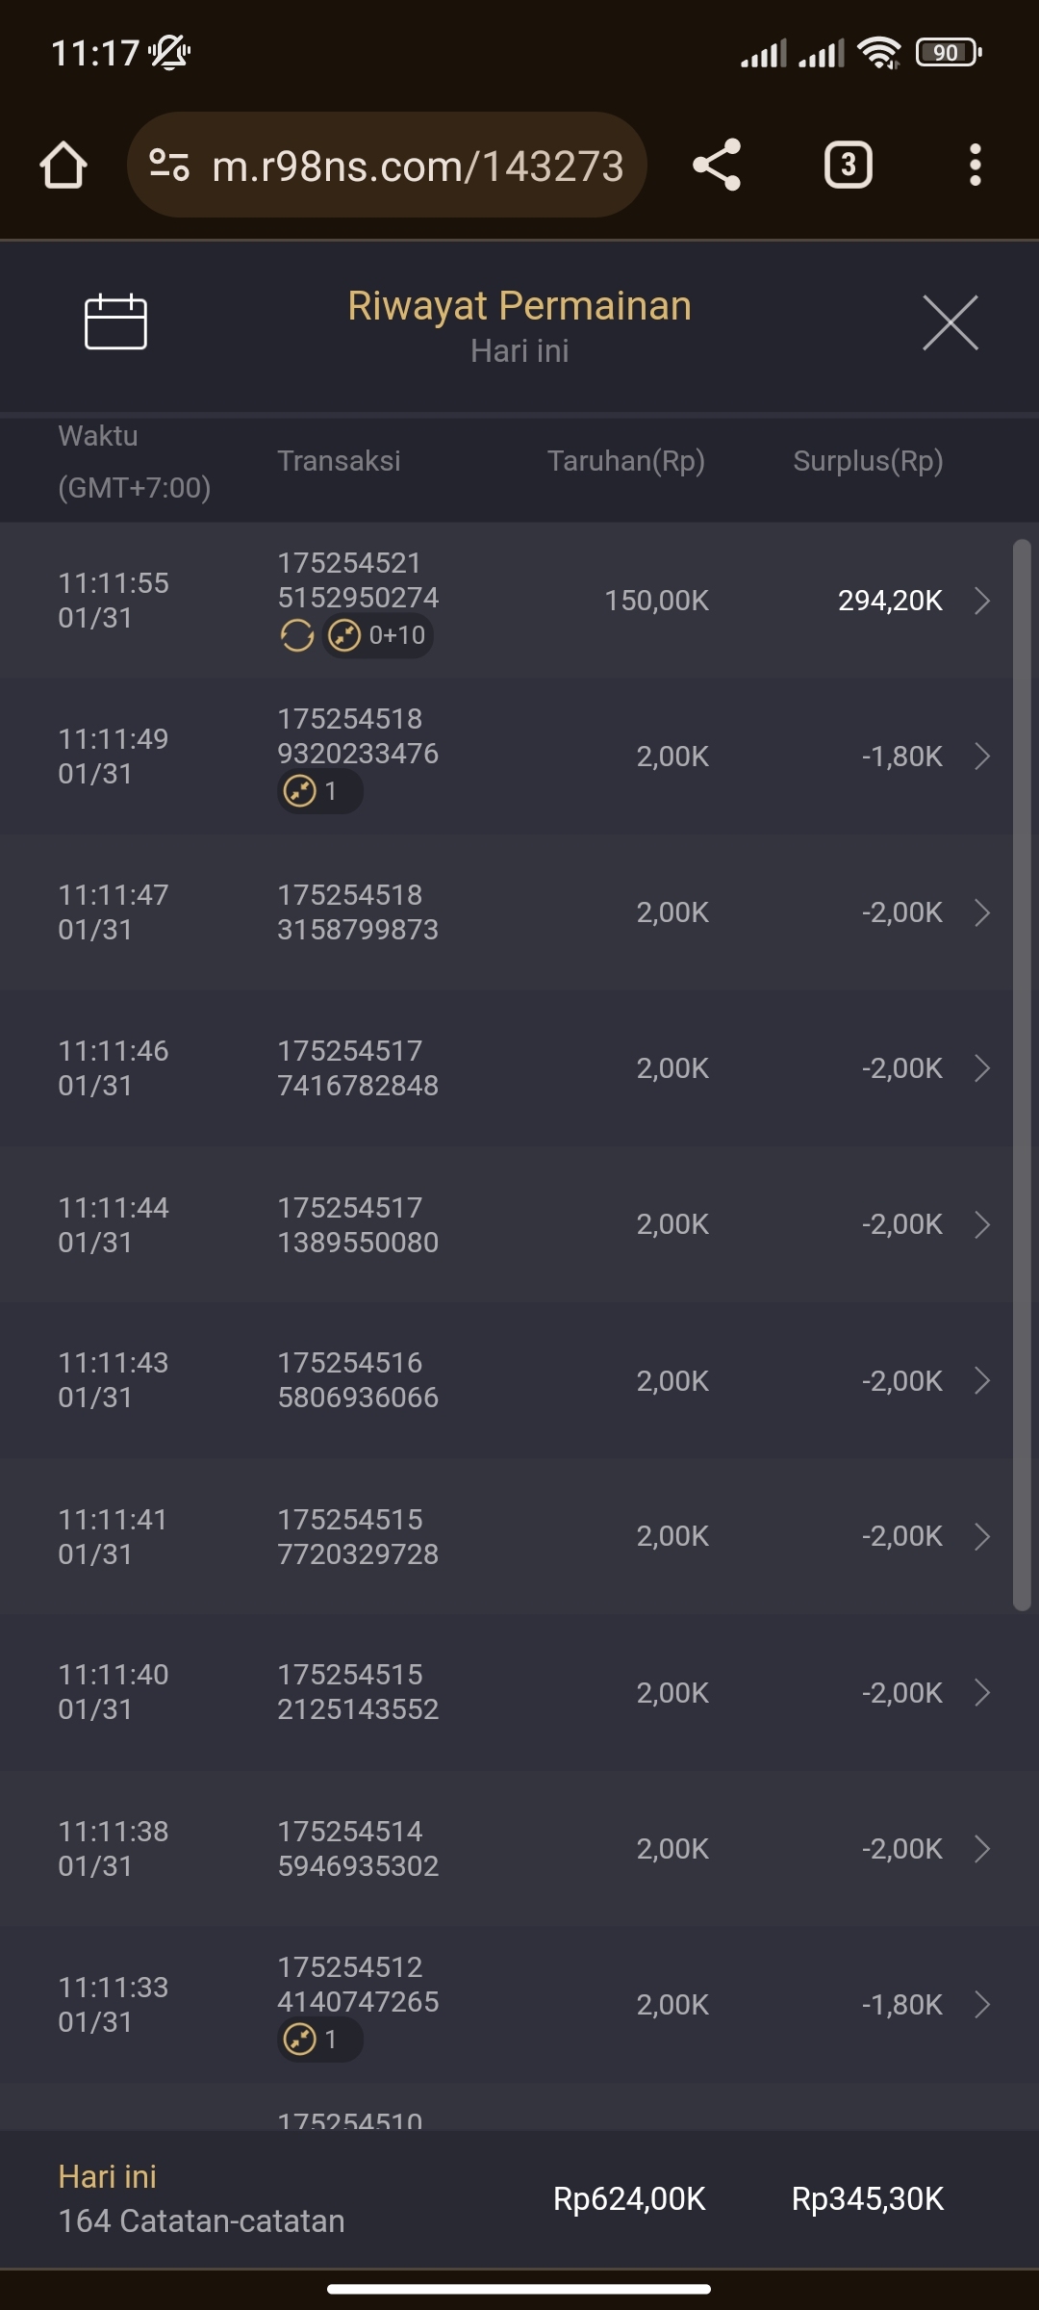Tap the Hari ini summary label at bottom
This screenshot has height=2310, width=1039.
click(108, 2177)
